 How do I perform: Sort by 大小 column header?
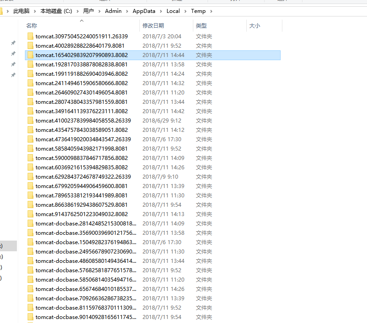click(x=255, y=25)
